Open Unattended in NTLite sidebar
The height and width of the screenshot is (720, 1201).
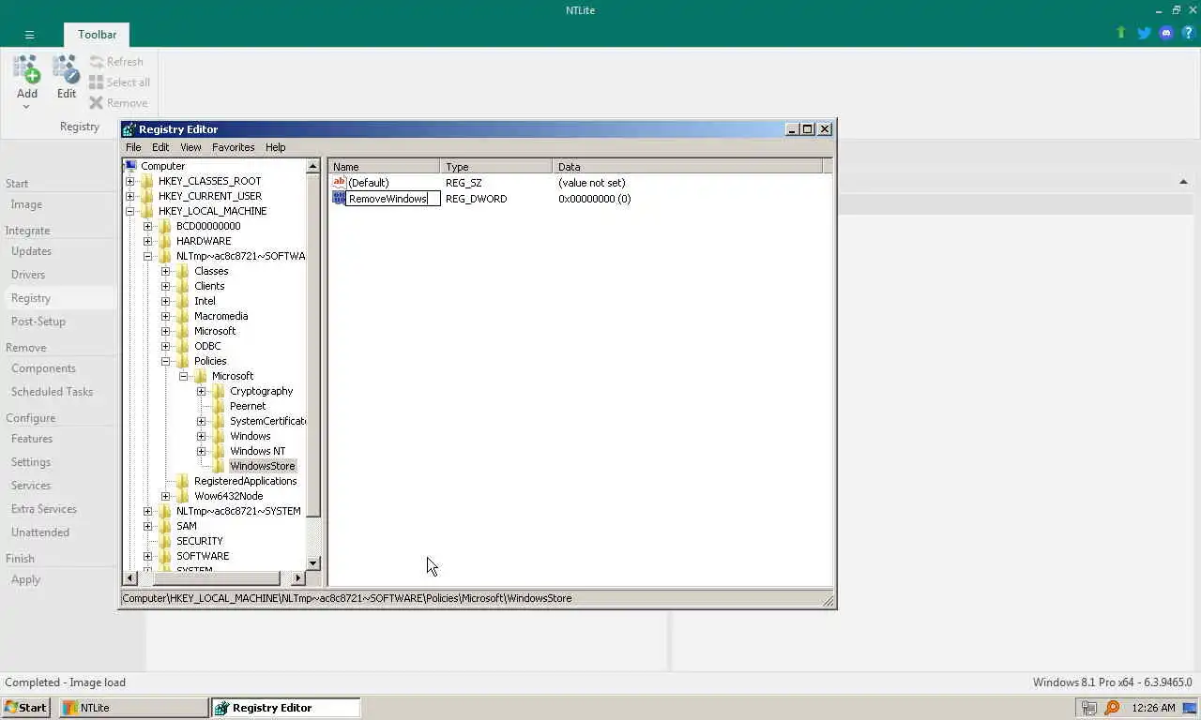pos(40,532)
